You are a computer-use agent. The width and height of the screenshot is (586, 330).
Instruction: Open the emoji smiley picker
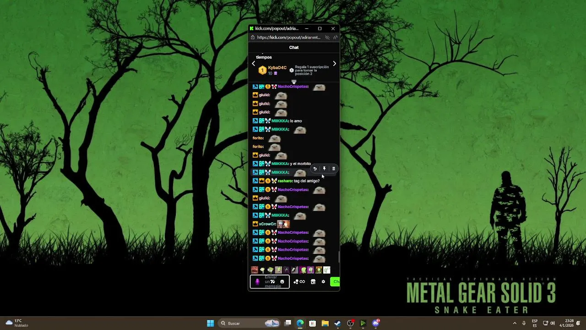(x=282, y=282)
